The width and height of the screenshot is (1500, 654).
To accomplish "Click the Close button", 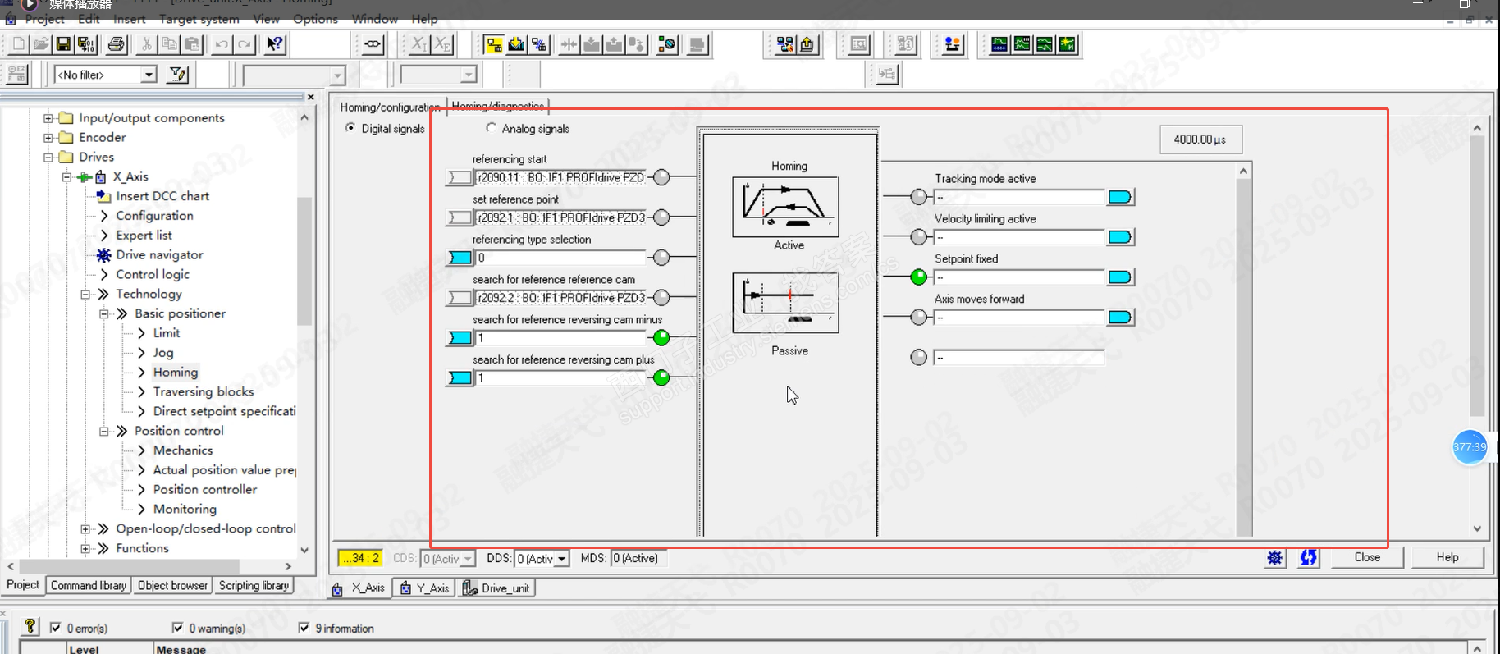I will (1367, 557).
